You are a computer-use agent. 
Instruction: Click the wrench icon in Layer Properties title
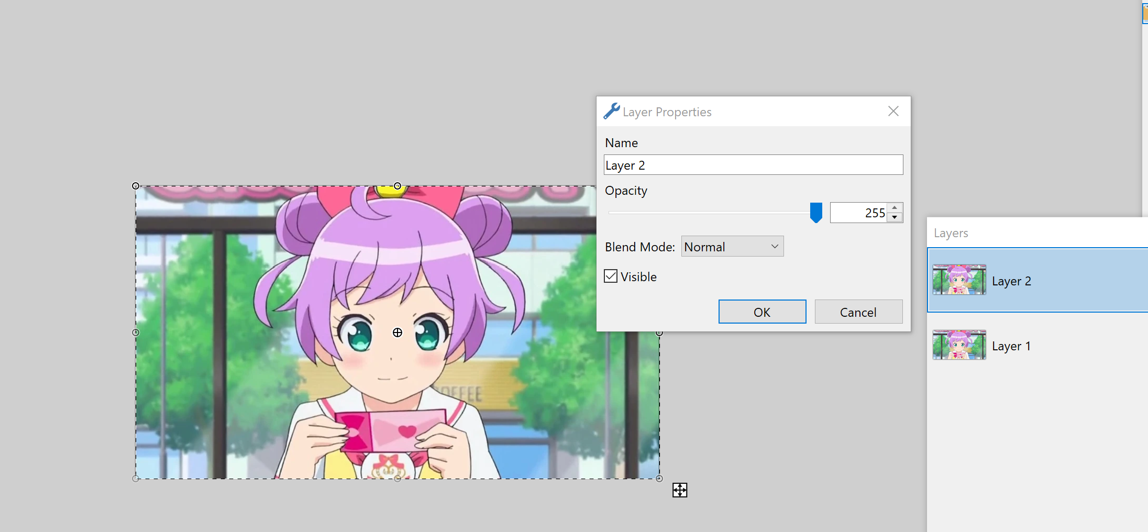(x=611, y=111)
